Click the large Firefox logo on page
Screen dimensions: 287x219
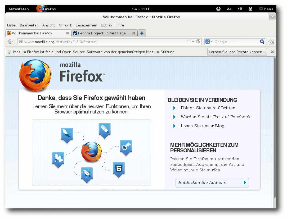pyautogui.click(x=35, y=75)
